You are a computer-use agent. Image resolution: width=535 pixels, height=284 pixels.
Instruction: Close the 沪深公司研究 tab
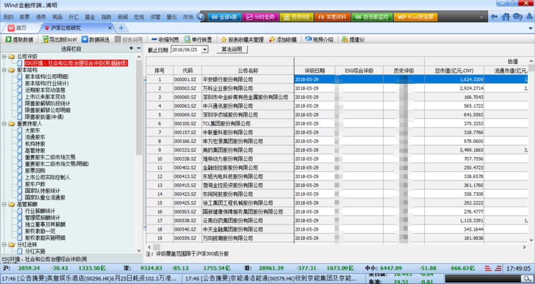pyautogui.click(x=110, y=28)
